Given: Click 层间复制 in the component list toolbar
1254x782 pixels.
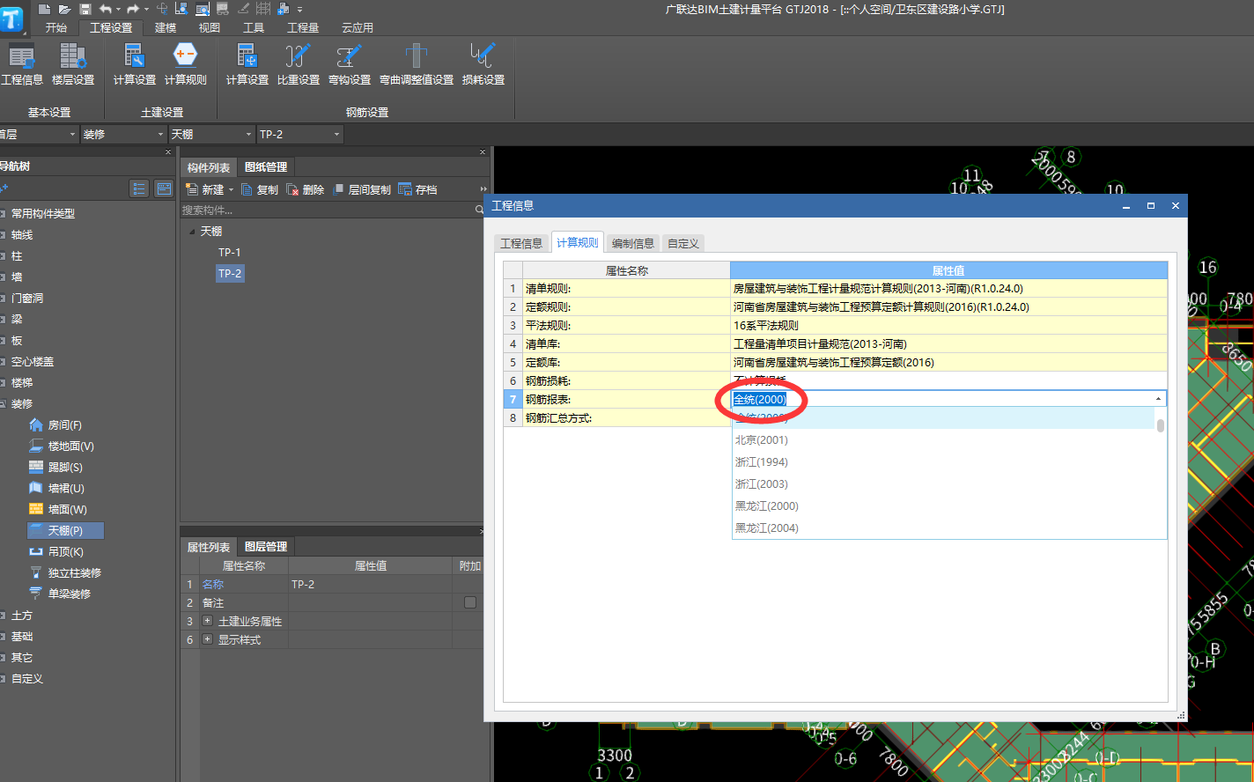Looking at the screenshot, I should click(x=363, y=189).
